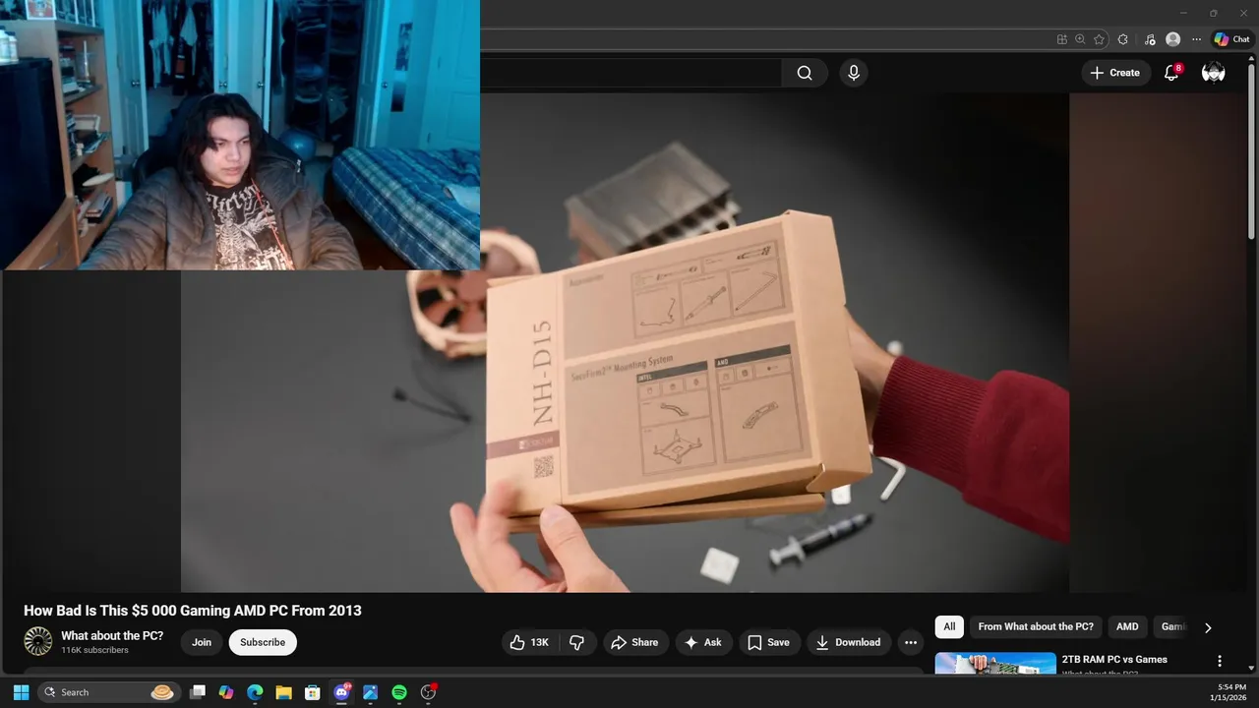Subscribe to What about the PC?
Screen dimensions: 1259x708
point(263,642)
